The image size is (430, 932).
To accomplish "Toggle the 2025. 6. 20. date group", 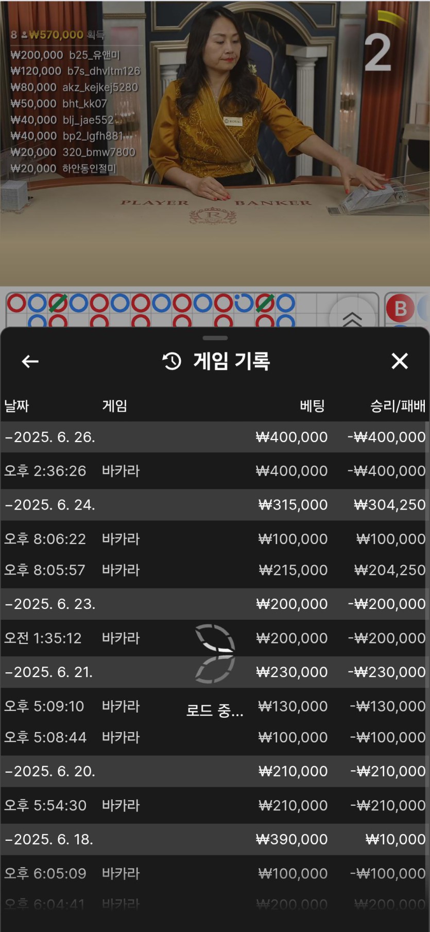I will coord(50,771).
